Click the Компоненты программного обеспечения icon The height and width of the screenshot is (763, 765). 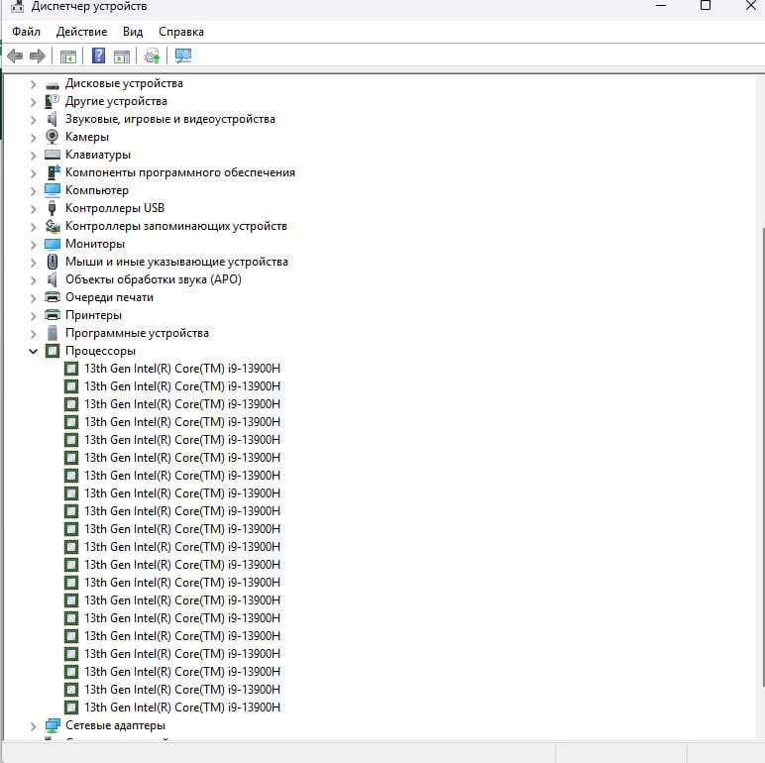53,172
